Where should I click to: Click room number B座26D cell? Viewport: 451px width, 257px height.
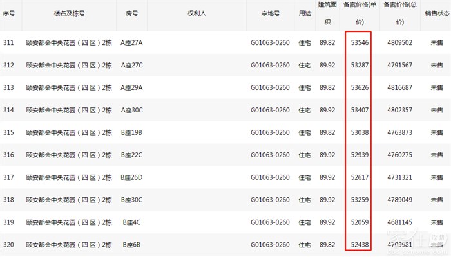click(131, 177)
